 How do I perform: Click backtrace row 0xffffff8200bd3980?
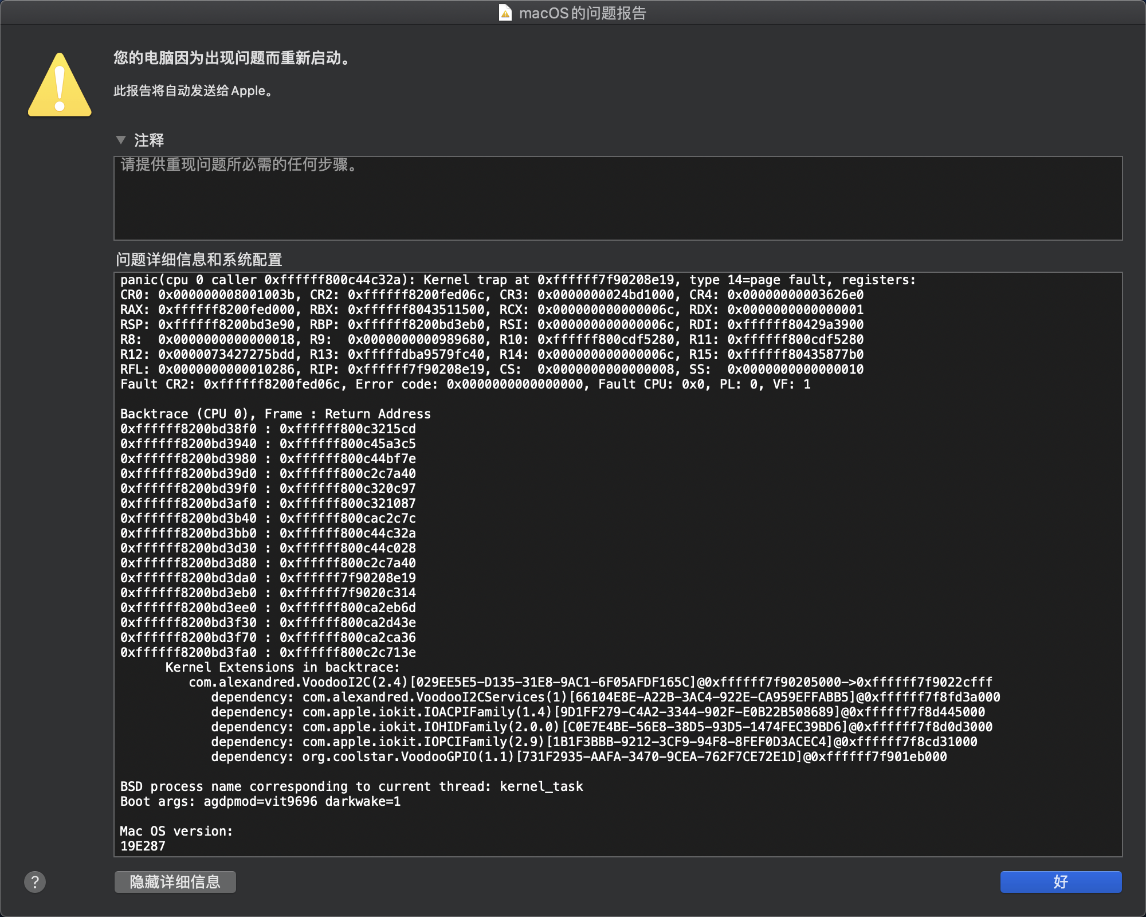(x=268, y=458)
